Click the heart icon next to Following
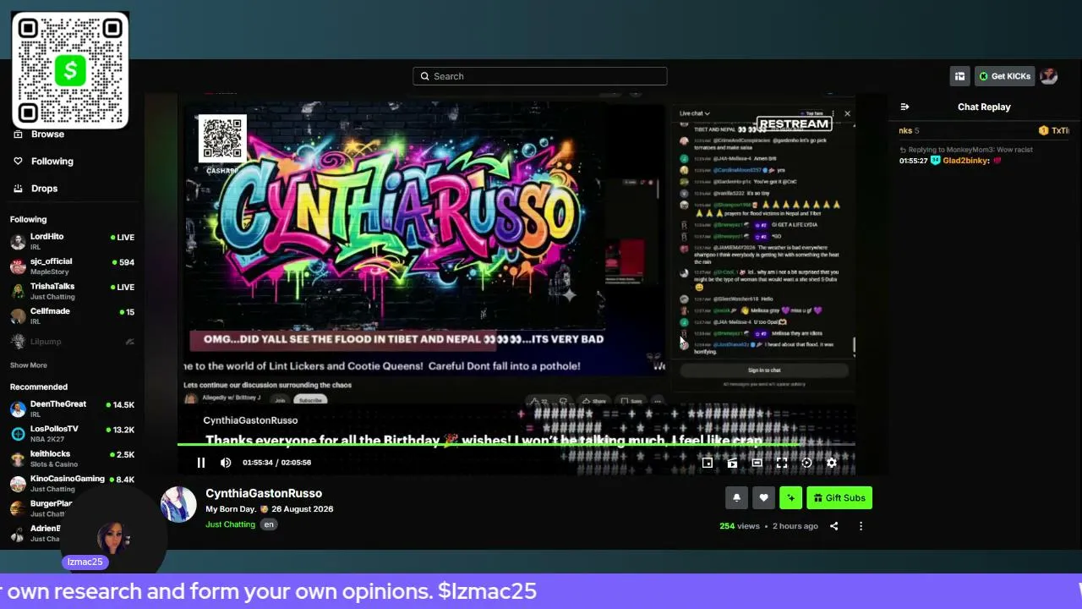This screenshot has width=1082, height=609. [18, 162]
